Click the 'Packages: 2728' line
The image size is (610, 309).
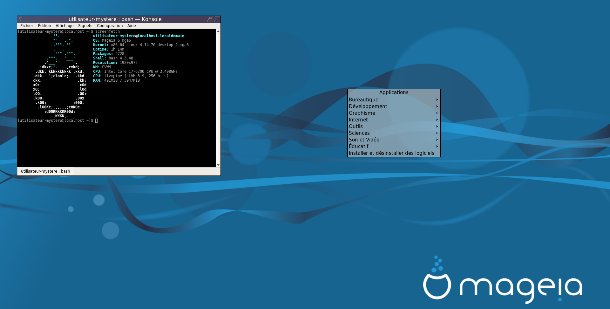coord(109,54)
